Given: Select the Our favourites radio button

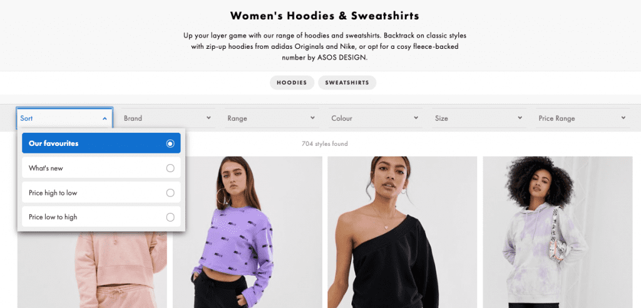Looking at the screenshot, I should point(170,143).
